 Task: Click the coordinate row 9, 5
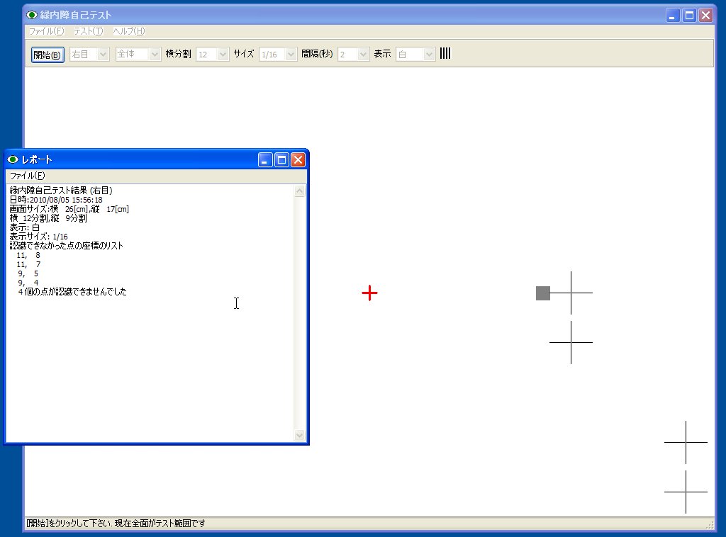coord(28,273)
